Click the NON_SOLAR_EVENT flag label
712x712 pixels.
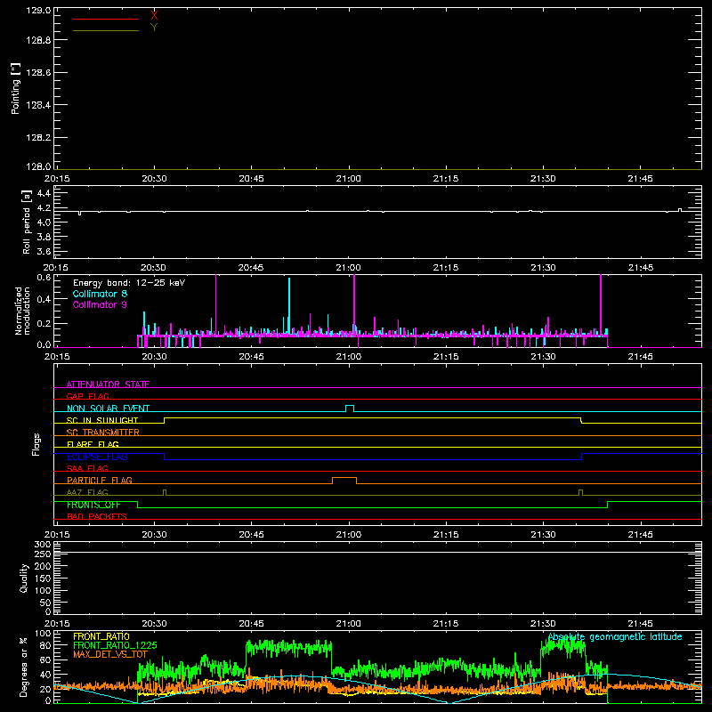[108, 409]
